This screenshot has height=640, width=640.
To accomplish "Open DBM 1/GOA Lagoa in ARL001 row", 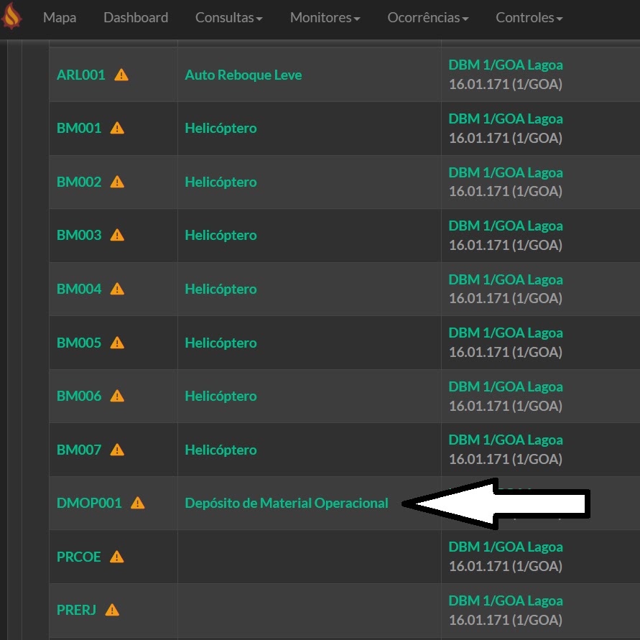I will (505, 65).
